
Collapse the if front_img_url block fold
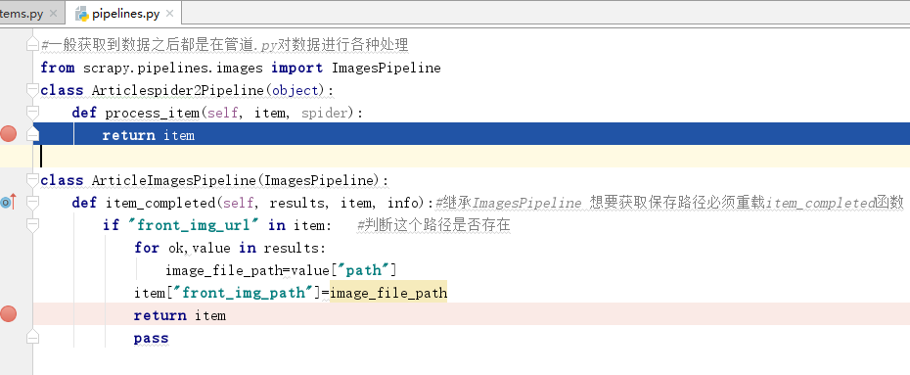click(33, 225)
